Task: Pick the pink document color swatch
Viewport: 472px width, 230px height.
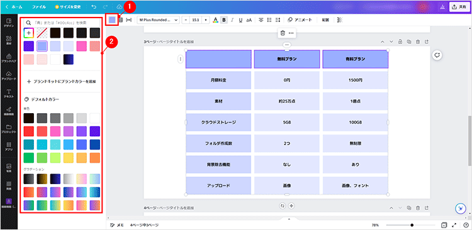Action: pos(82,46)
